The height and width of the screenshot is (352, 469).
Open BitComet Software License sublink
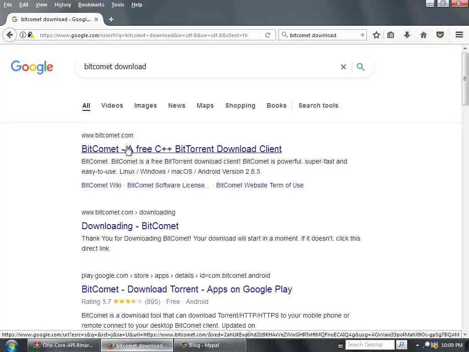click(169, 185)
